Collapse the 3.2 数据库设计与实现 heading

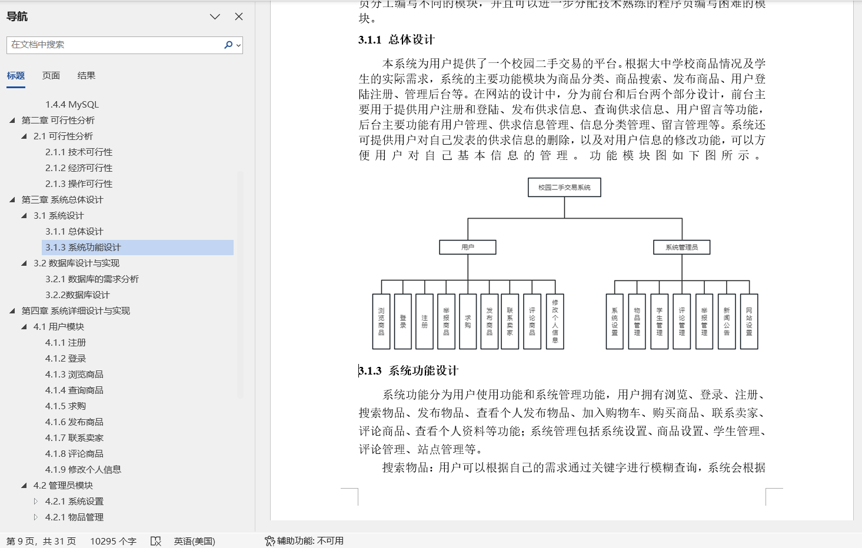(x=24, y=263)
